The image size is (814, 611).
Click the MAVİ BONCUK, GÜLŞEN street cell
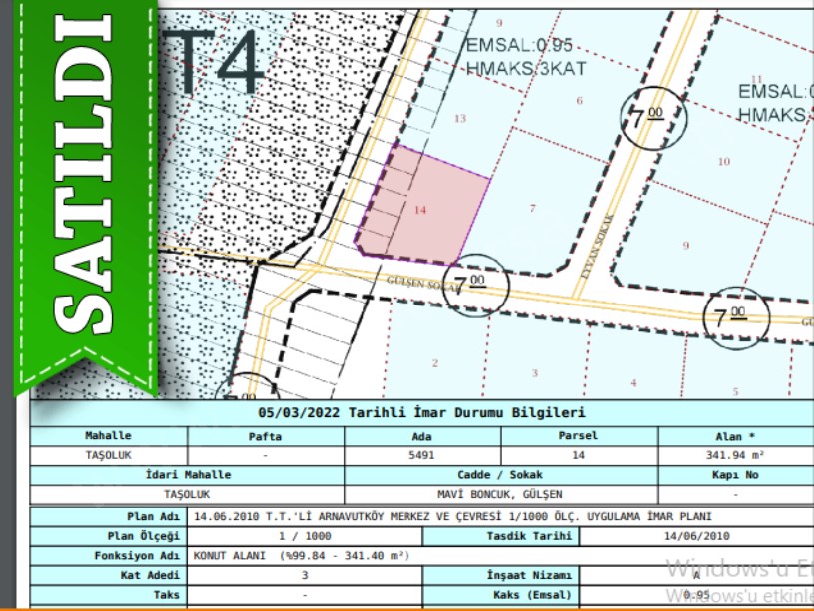click(500, 494)
